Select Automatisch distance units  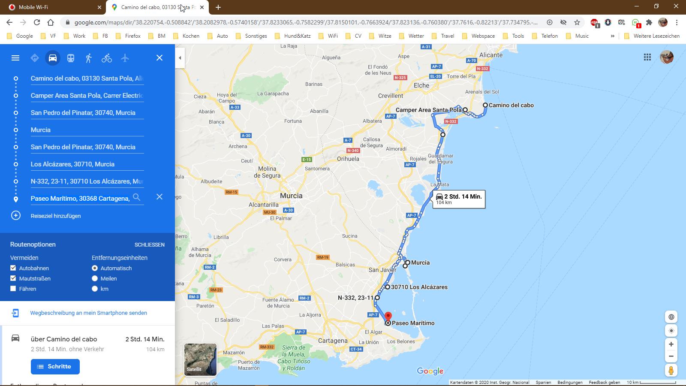[95, 268]
